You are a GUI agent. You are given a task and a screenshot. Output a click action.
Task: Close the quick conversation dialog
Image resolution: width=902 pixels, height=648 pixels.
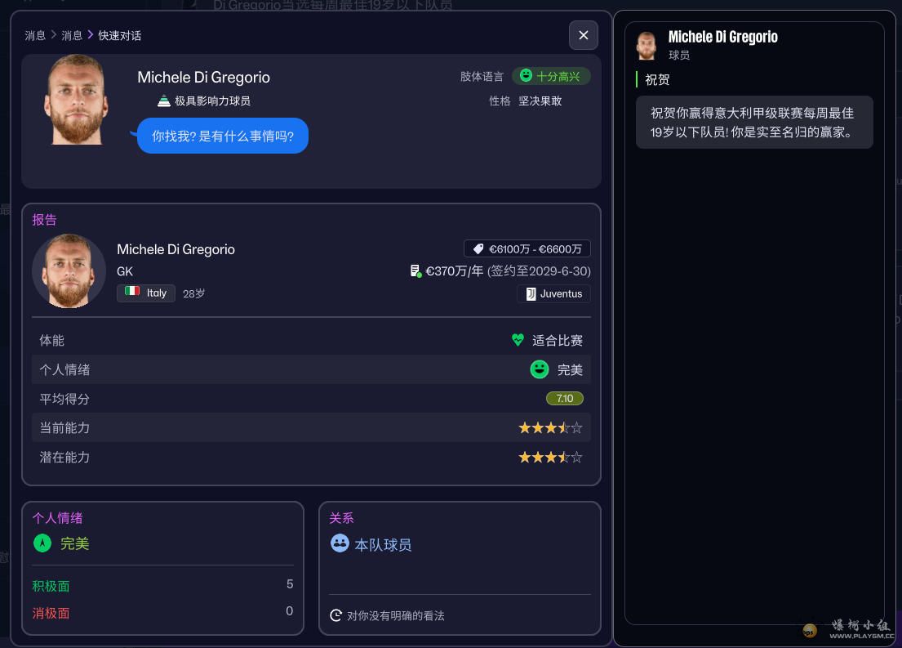(583, 35)
